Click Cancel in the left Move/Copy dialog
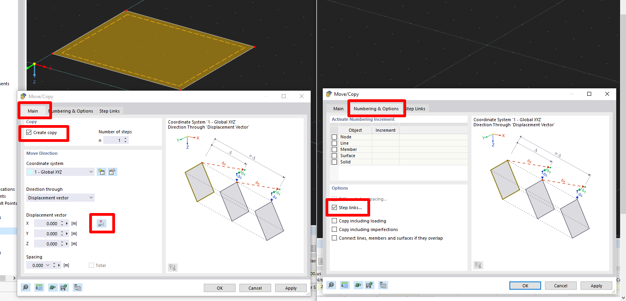This screenshot has height=301, width=626. click(255, 288)
